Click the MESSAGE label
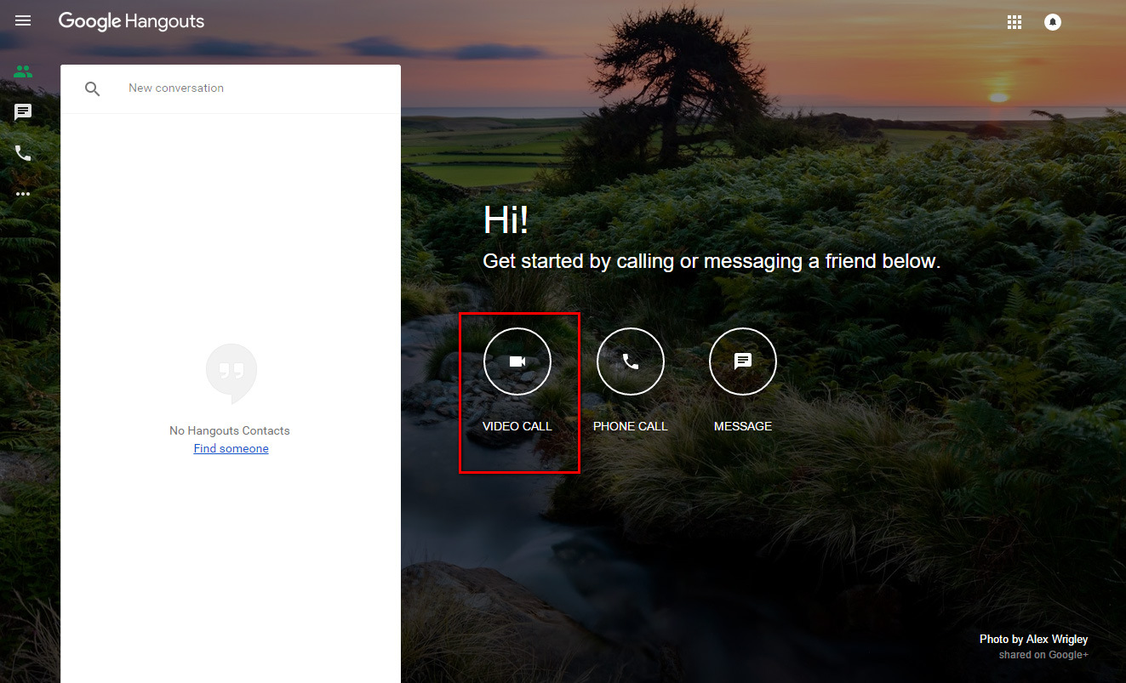Image resolution: width=1126 pixels, height=683 pixels. click(x=742, y=425)
